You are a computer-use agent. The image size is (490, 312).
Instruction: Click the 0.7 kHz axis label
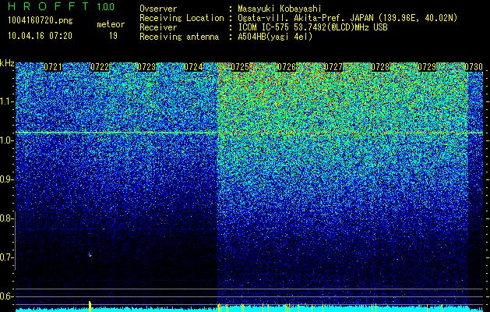click(6, 257)
